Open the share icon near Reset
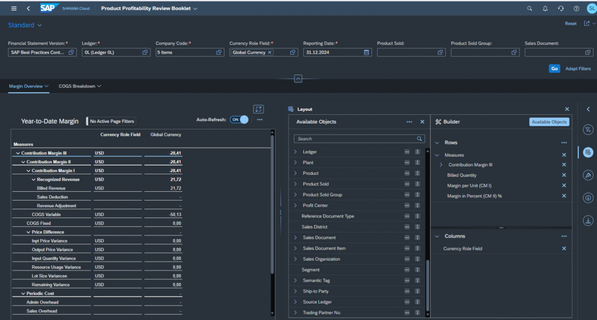Image resolution: width=597 pixels, height=320 pixels. tap(587, 23)
